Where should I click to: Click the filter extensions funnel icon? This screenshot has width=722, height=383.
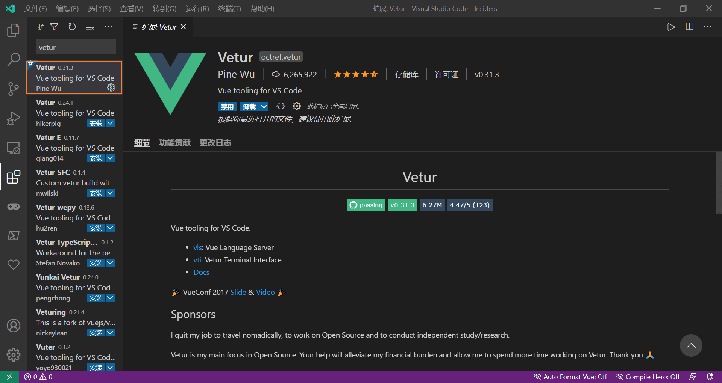(54, 27)
